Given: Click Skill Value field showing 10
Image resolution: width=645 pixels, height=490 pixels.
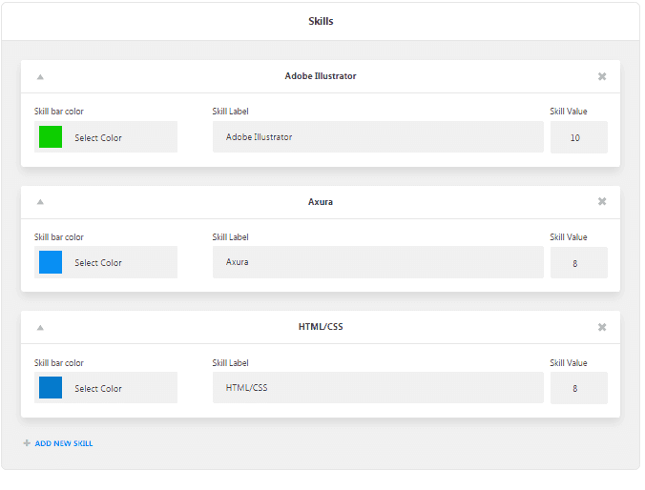Looking at the screenshot, I should tap(578, 137).
